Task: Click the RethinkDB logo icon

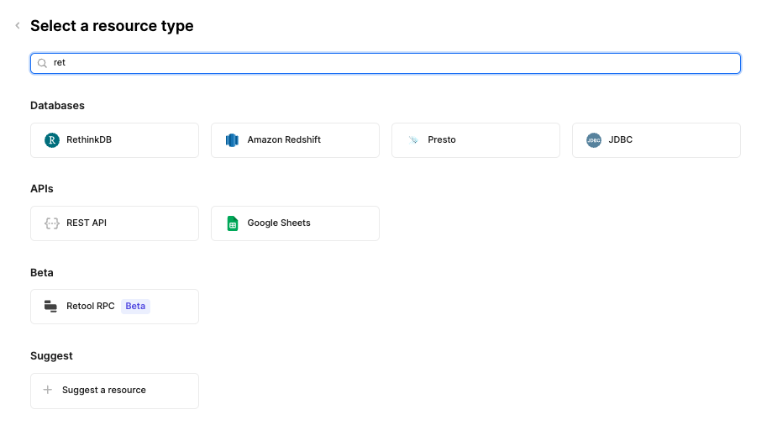Action: [x=52, y=140]
